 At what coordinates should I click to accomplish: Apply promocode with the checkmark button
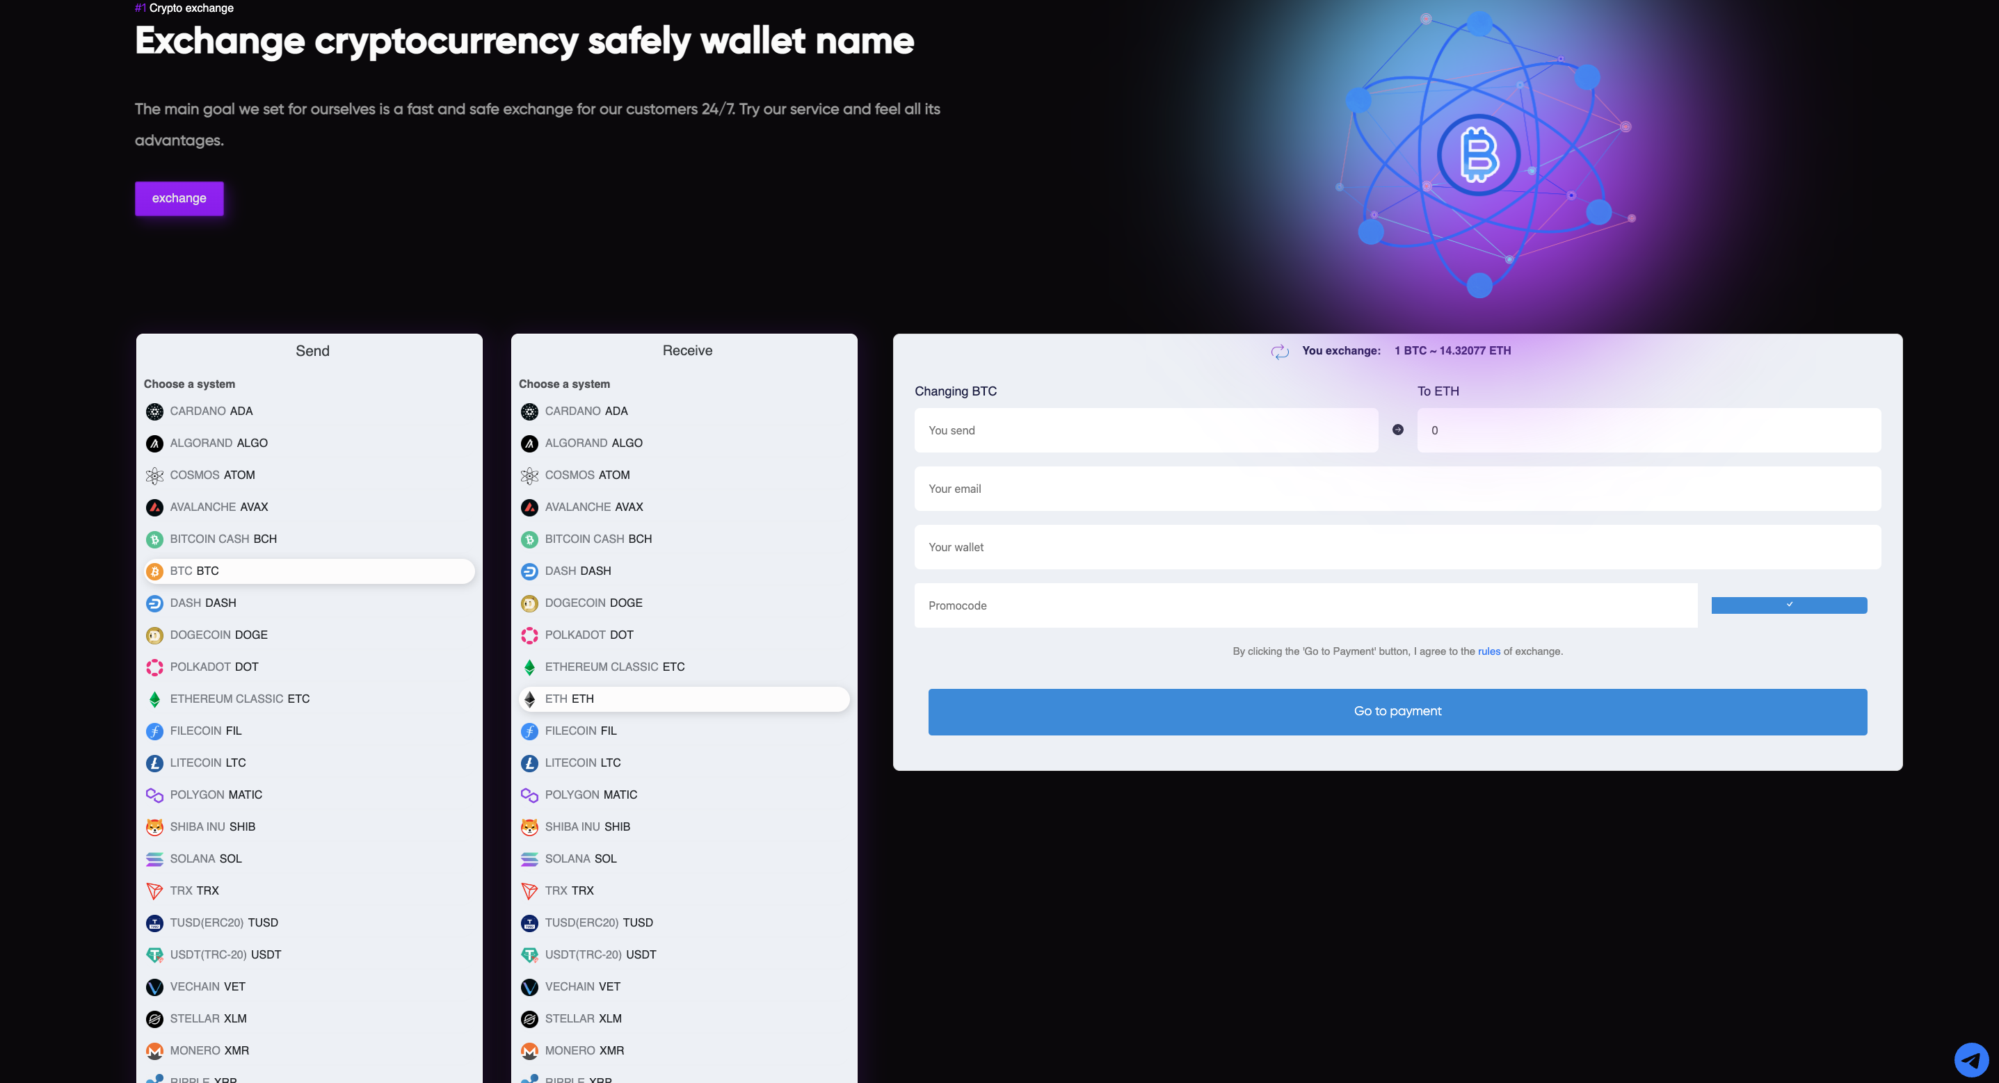click(1789, 605)
